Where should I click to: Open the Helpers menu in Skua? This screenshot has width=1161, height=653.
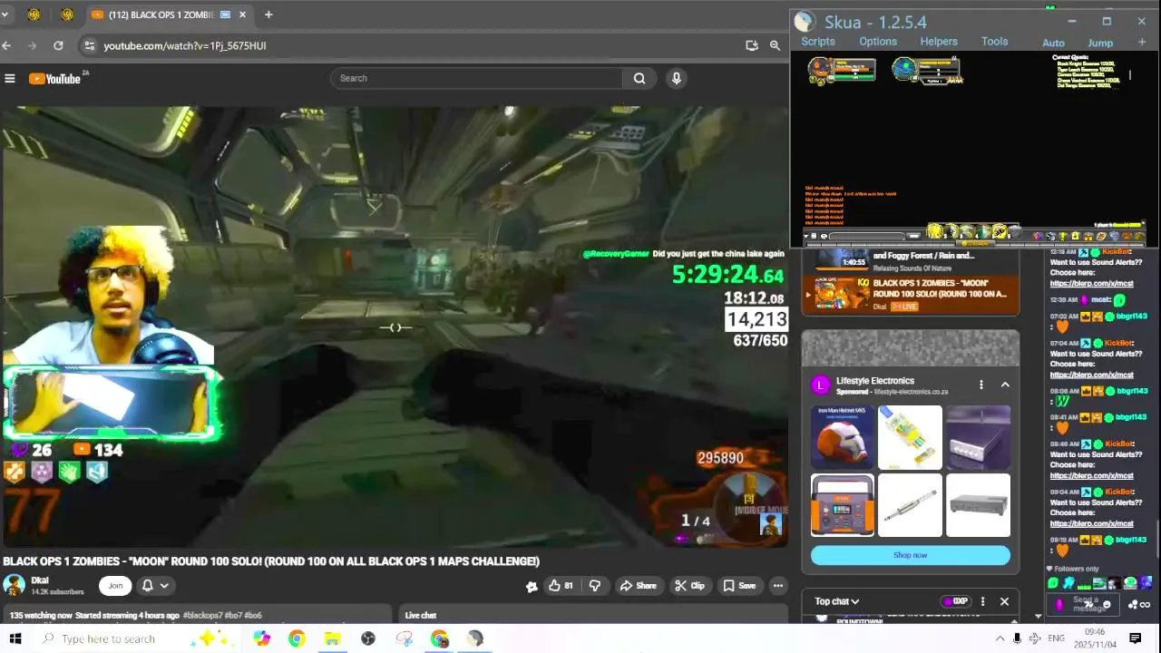click(x=939, y=42)
